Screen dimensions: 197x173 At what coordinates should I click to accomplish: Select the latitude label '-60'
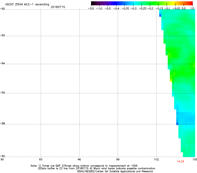pyautogui.click(x=2, y=156)
